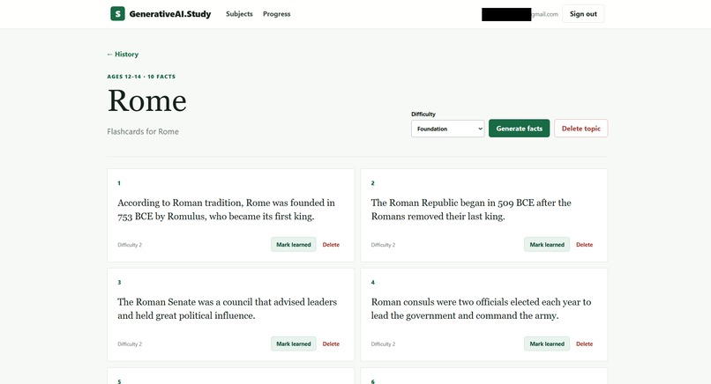Open the Progress page
Viewport: 711px width, 384px height.
coord(277,14)
